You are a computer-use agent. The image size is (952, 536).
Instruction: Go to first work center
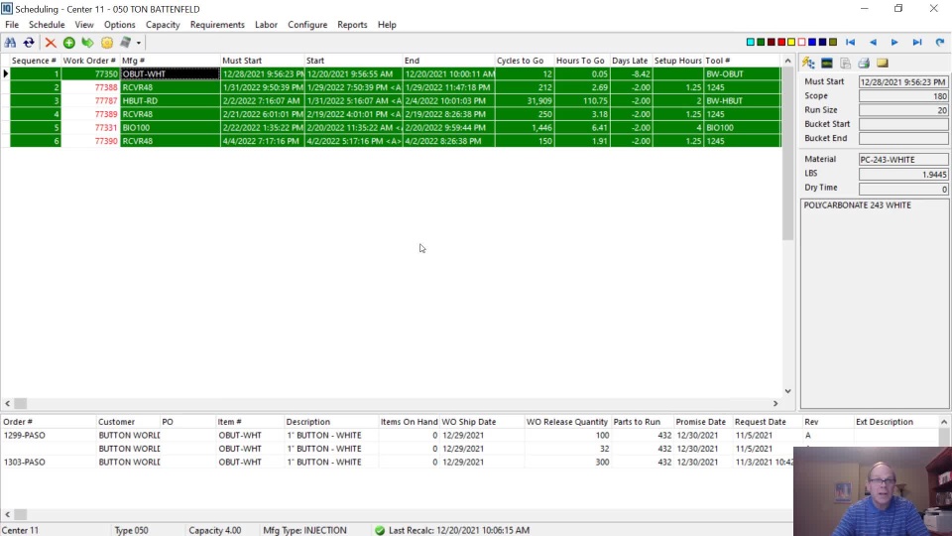click(850, 42)
